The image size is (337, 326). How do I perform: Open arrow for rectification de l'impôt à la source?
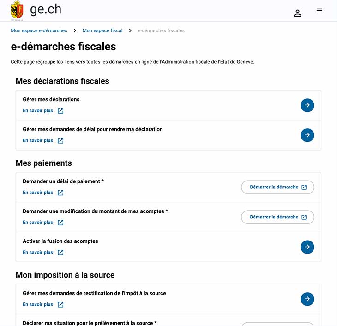pyautogui.click(x=307, y=299)
